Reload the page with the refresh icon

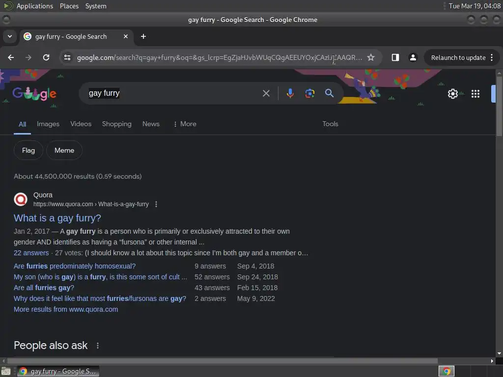tap(46, 57)
